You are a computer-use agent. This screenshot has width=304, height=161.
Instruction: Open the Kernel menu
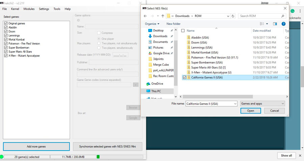coord(15,9)
